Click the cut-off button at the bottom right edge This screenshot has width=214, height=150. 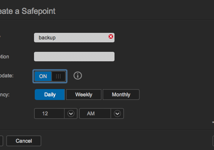213,141
